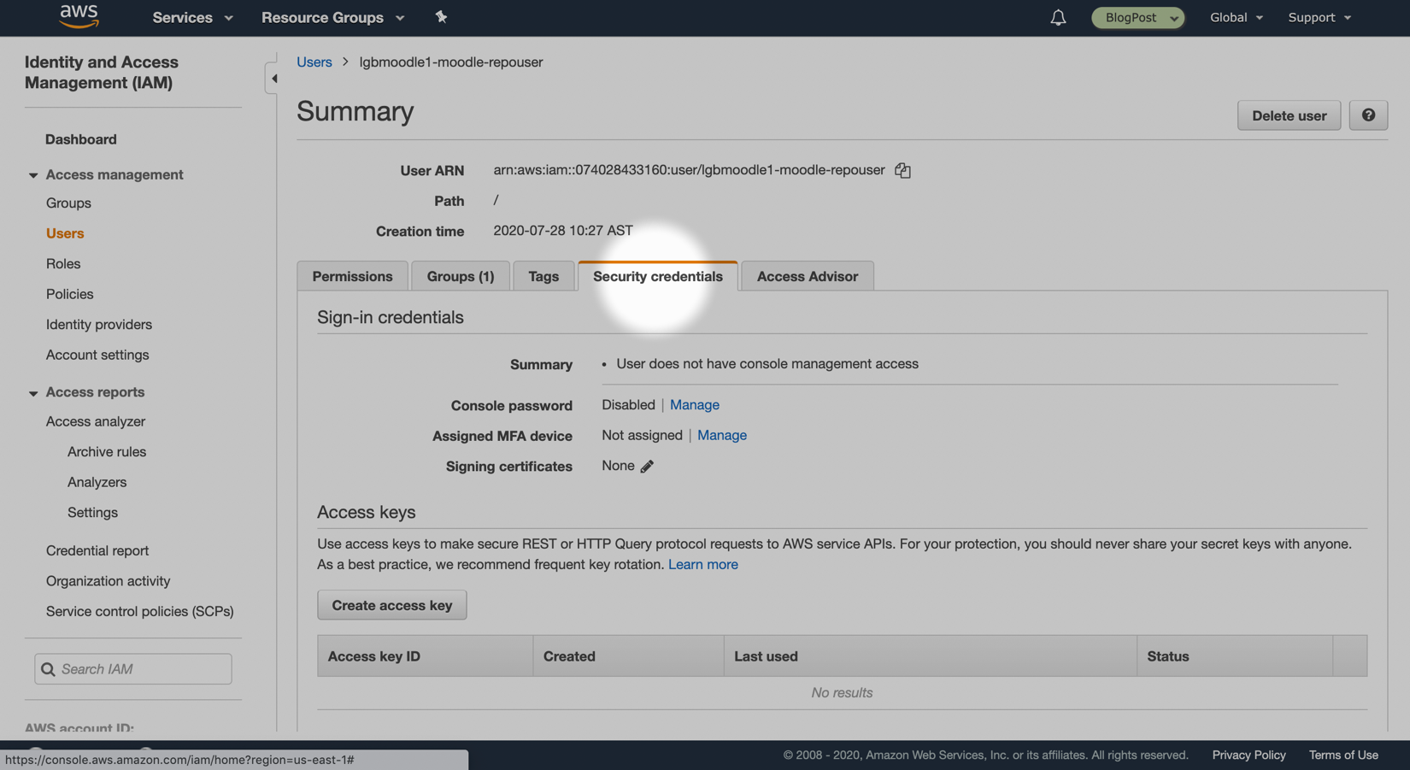
Task: Click the AWS logo home icon
Action: 79,16
